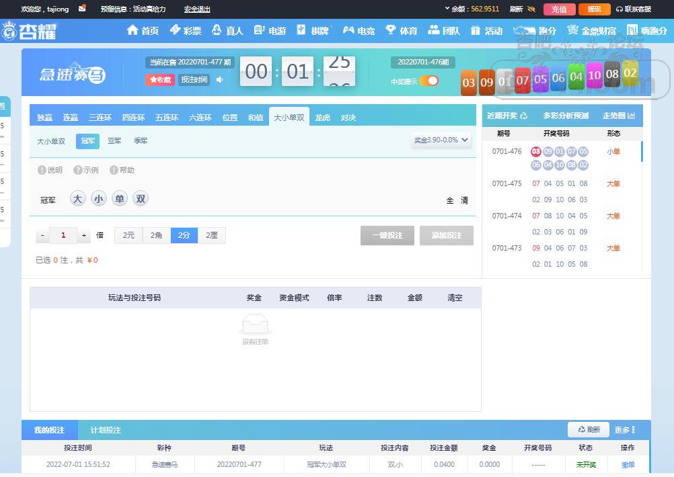Open the 奖金3.90-0.0% dropdown
Image resolution: width=674 pixels, height=477 pixels.
(441, 140)
